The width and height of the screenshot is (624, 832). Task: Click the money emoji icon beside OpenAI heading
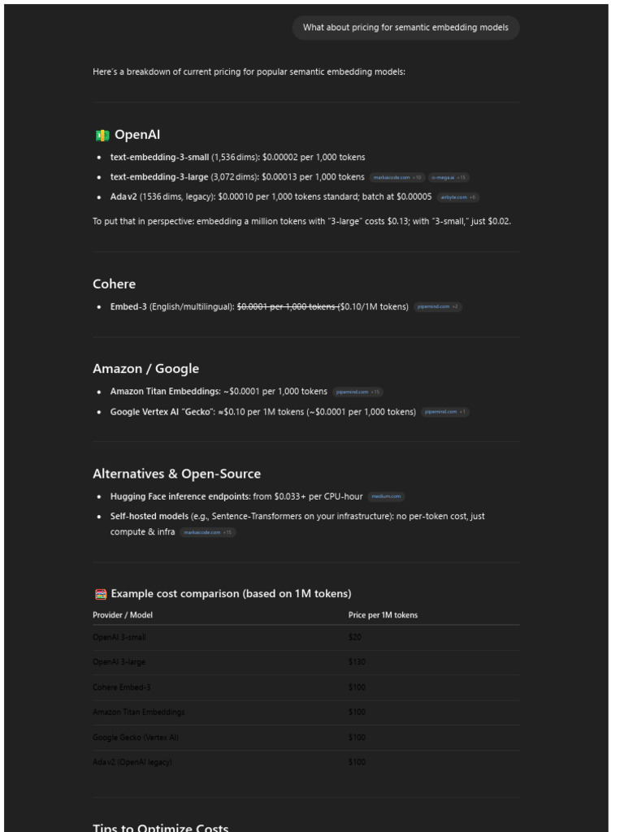tap(102, 136)
